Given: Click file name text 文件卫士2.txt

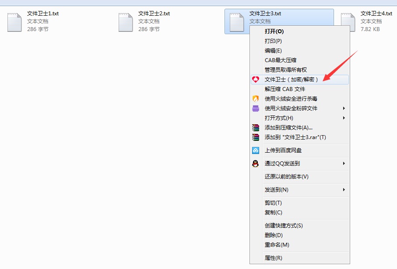Looking at the screenshot, I should 154,14.
